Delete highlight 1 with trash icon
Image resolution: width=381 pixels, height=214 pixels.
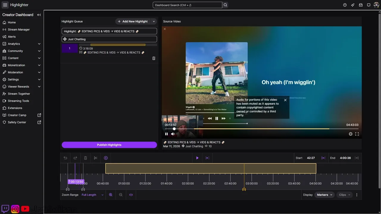[x=154, y=59]
